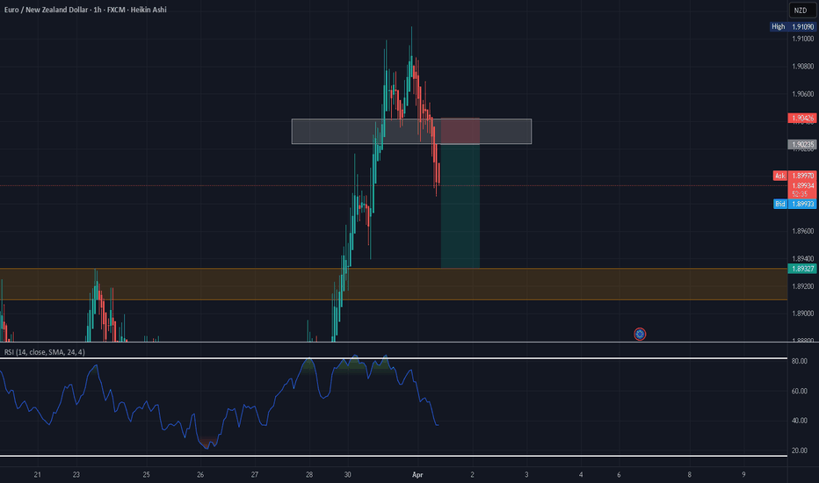Click the date 25 on the time axis
This screenshot has width=819, height=483.
tap(146, 474)
